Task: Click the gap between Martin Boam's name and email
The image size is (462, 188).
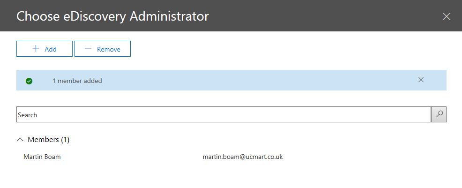Action: pyautogui.click(x=131, y=157)
